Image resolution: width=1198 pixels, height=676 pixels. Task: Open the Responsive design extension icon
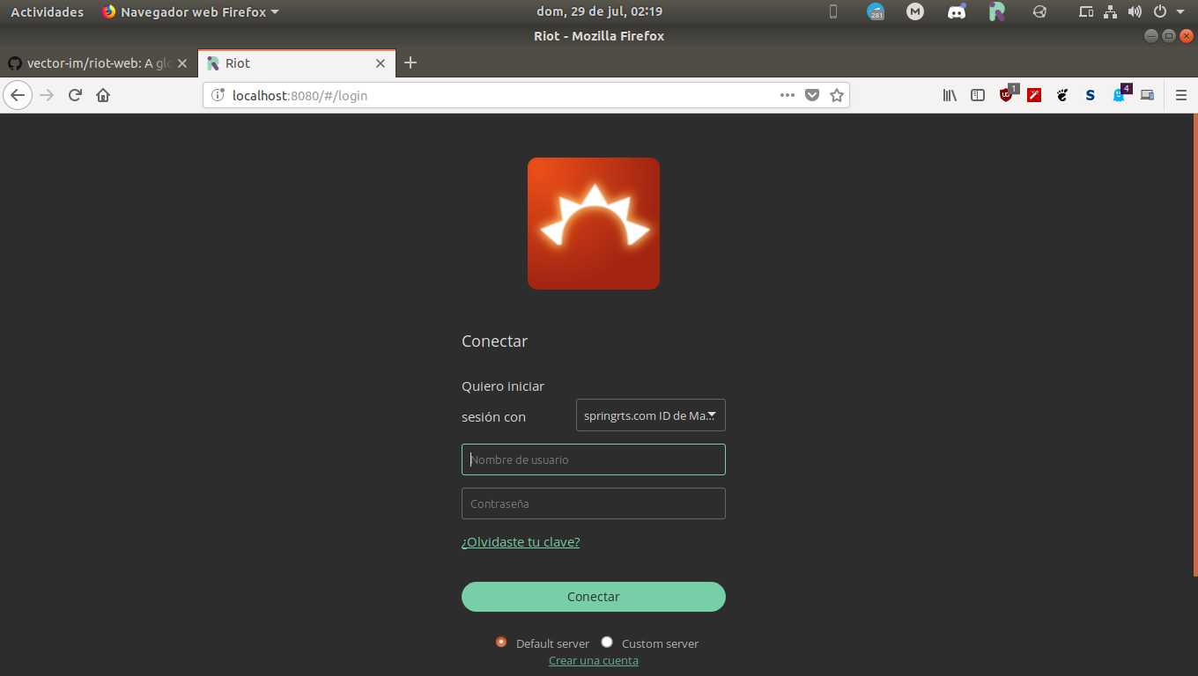coord(1147,95)
